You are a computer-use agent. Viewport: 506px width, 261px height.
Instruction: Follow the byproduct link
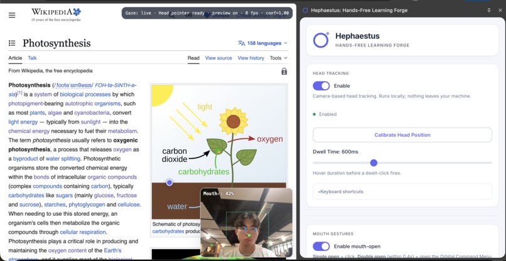coord(24,159)
